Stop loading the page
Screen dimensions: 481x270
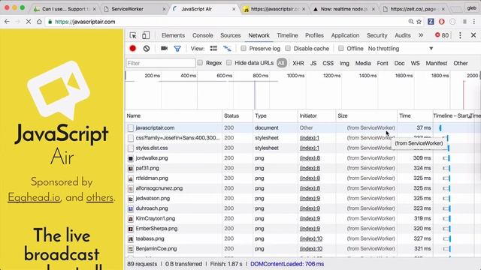tap(28, 22)
